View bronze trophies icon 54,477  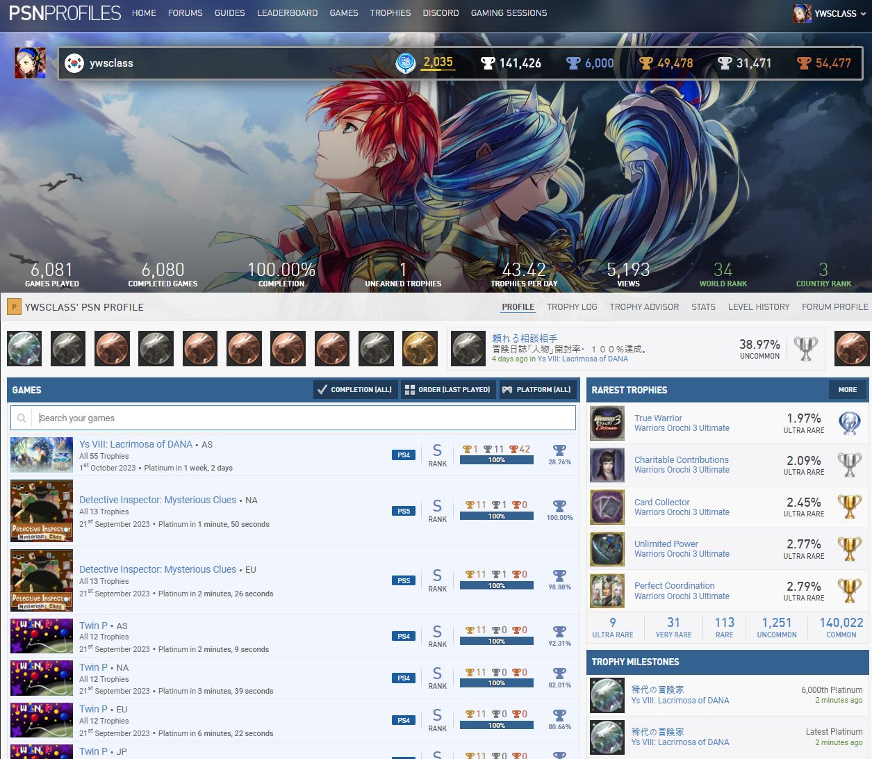(804, 63)
